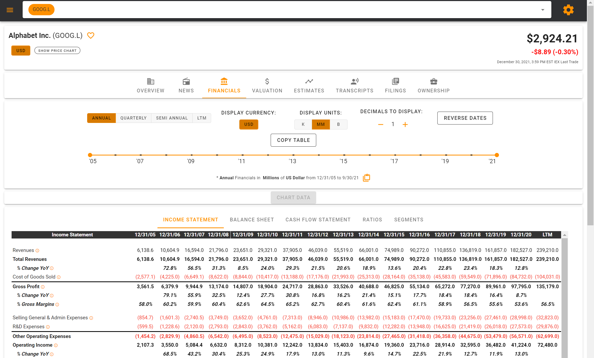Click the Financials bank icon
This screenshot has width=594, height=358.
(x=224, y=81)
